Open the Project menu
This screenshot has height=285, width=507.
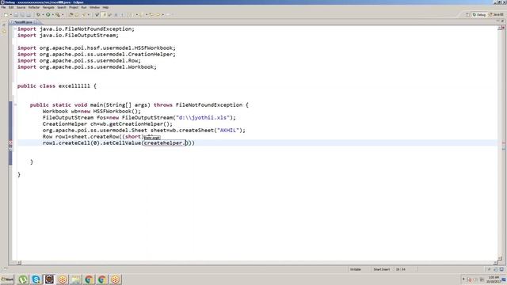point(74,7)
